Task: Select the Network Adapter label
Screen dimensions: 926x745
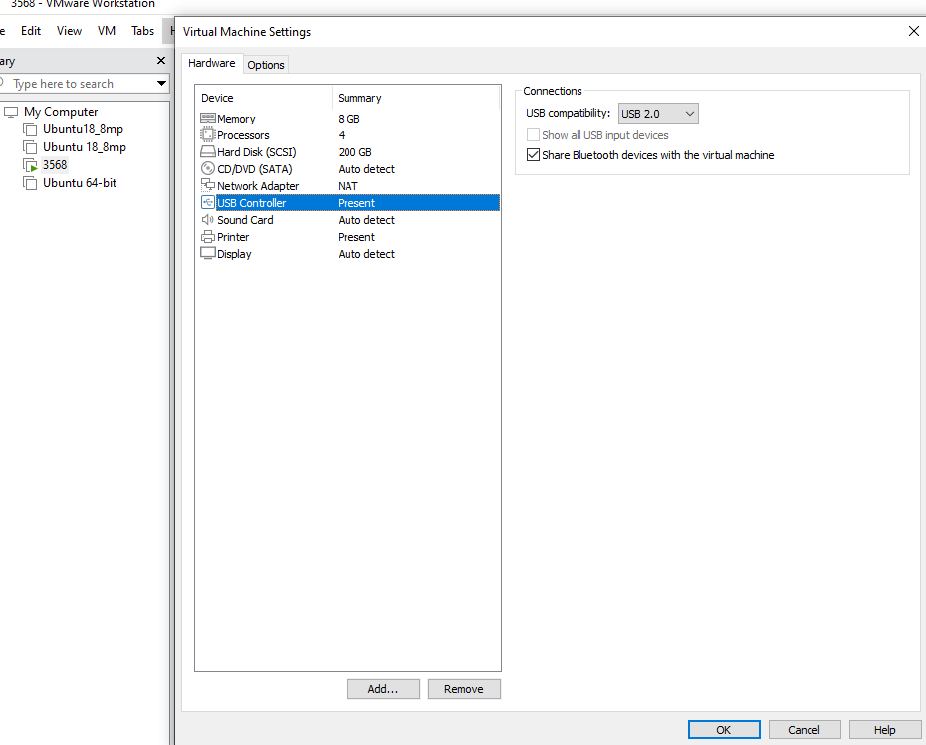Action: tap(258, 186)
